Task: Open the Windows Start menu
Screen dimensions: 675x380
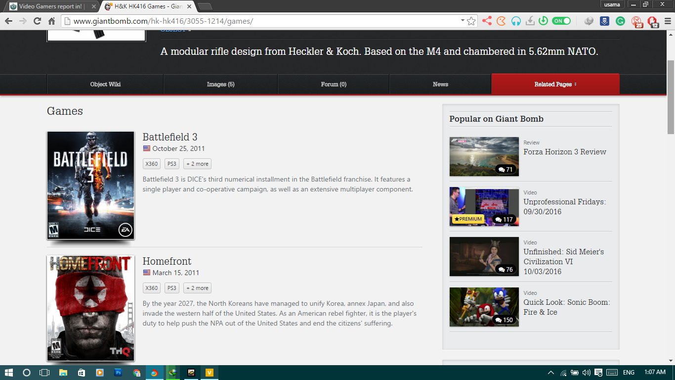Action: click(8, 373)
